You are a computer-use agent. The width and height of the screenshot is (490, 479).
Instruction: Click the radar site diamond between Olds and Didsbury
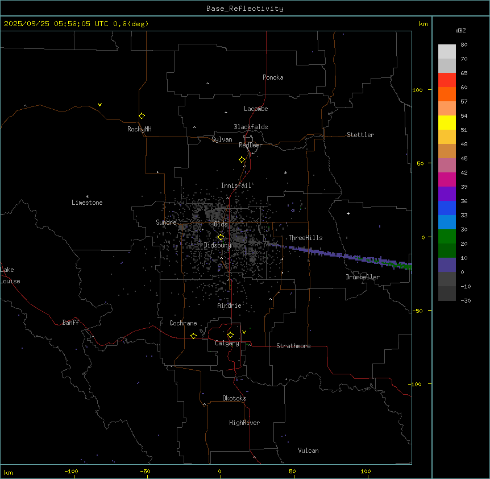221,237
